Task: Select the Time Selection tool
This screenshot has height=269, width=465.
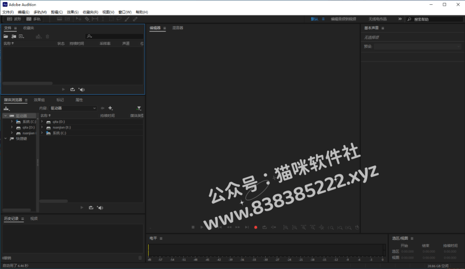Action: click(103, 19)
